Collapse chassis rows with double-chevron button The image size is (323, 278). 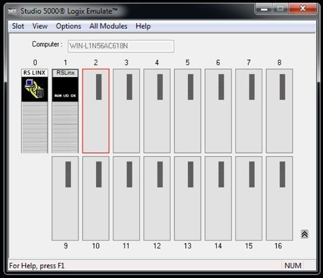tap(305, 234)
